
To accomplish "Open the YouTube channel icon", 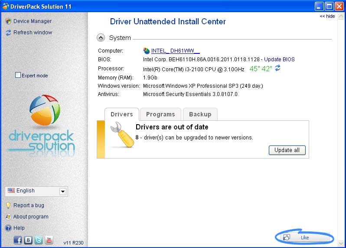I will (49, 240).
